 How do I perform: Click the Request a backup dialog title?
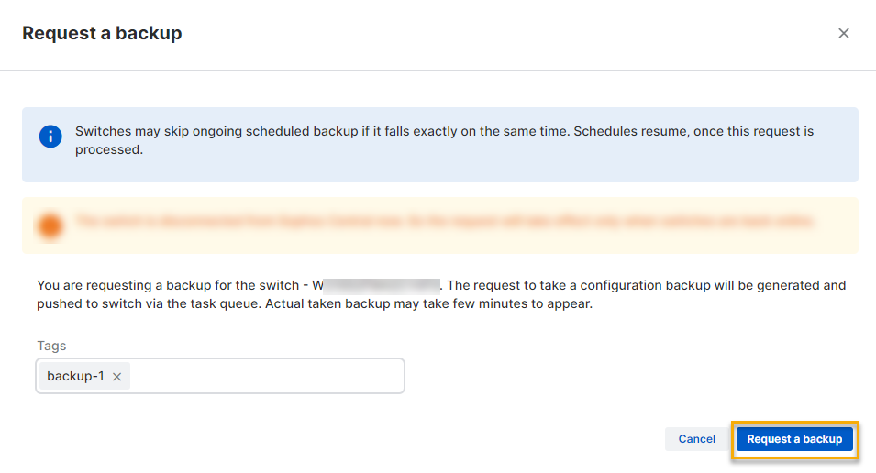[102, 34]
